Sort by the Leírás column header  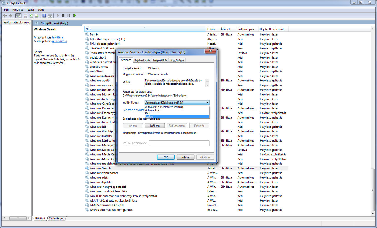(212, 29)
